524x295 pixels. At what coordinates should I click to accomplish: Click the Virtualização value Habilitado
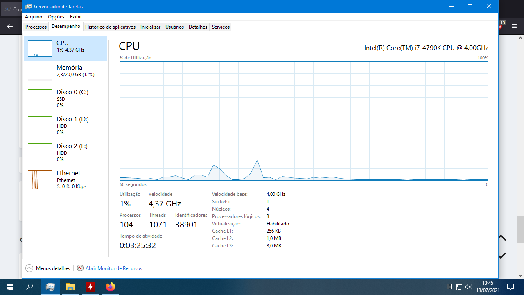278,224
